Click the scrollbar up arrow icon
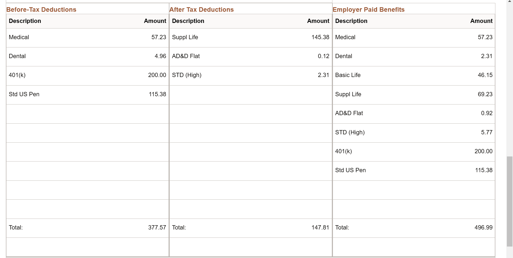 tap(510, 1)
